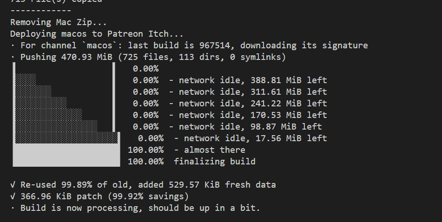Click the 'almost there' progress message
The image size is (442, 222).
coord(215,150)
